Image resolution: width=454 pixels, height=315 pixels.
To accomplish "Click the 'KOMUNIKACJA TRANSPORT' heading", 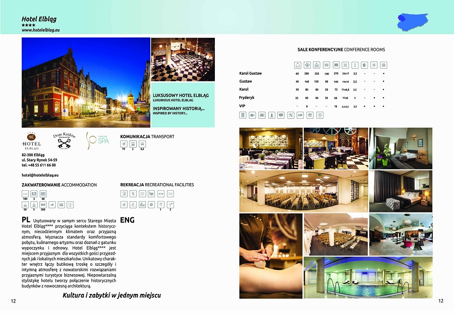I will coord(147,136).
